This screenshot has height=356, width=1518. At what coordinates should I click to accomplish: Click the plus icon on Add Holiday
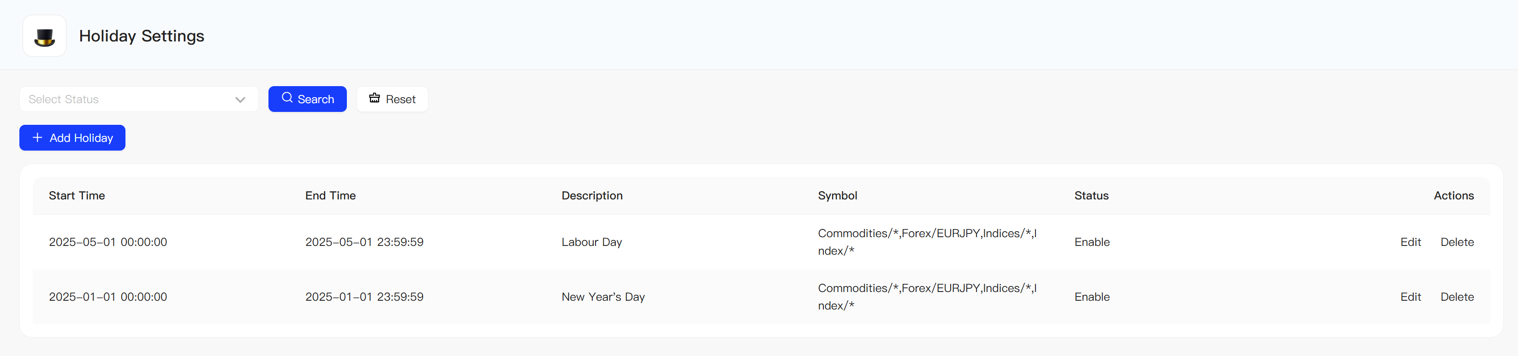tap(37, 137)
